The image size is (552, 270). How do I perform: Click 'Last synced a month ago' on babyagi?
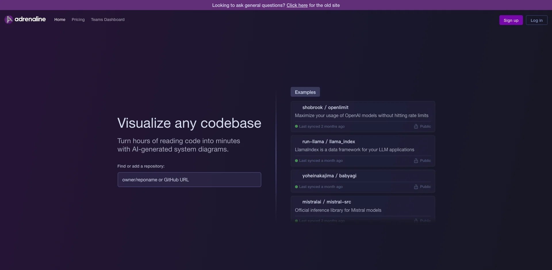tap(321, 187)
